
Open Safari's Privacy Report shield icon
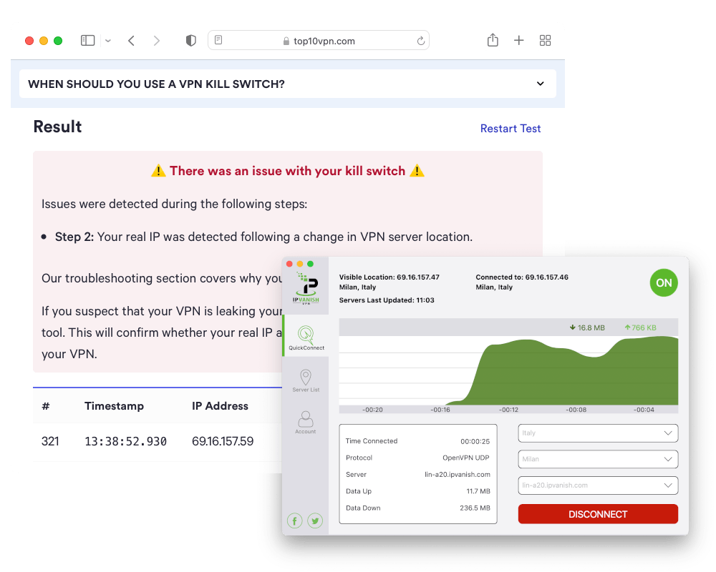(191, 41)
